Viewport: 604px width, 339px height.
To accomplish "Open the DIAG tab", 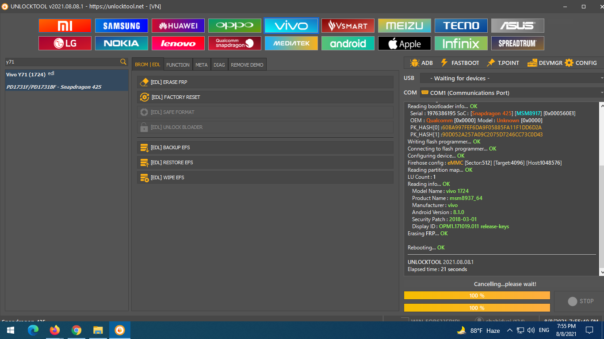I will (219, 64).
